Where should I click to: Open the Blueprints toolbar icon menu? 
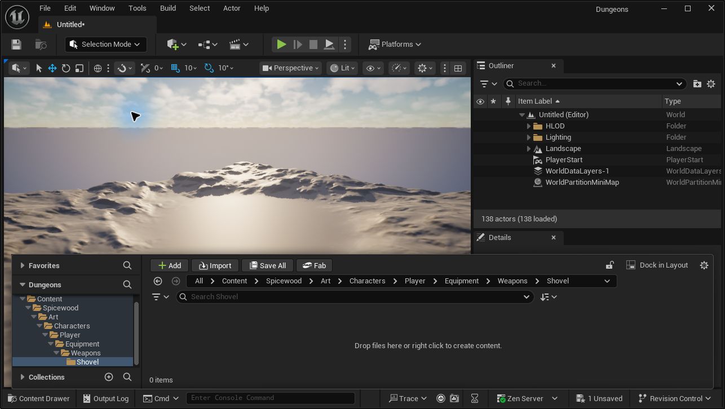[x=207, y=45]
